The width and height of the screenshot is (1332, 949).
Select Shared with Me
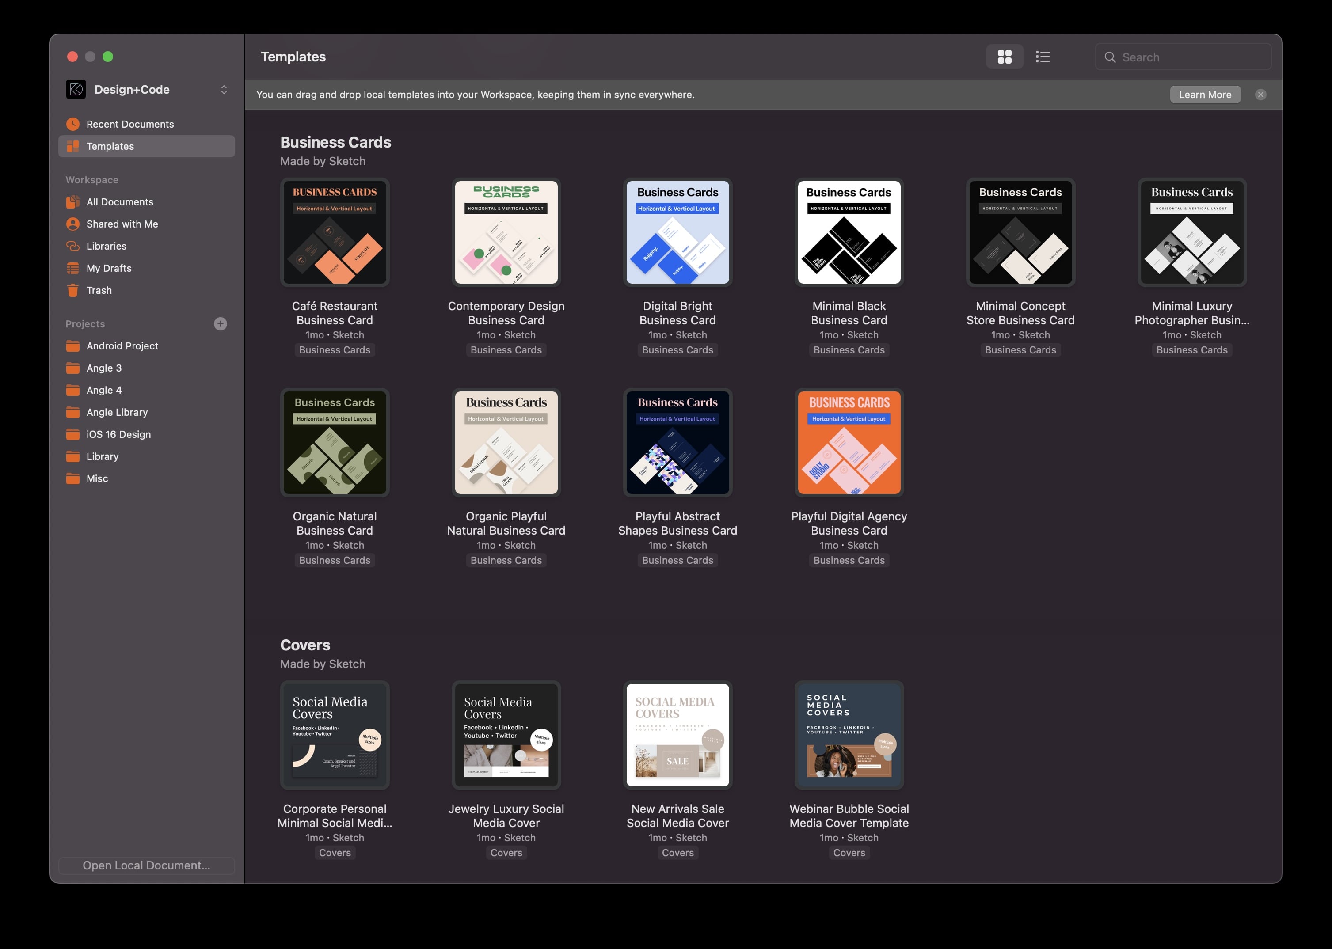coord(122,224)
